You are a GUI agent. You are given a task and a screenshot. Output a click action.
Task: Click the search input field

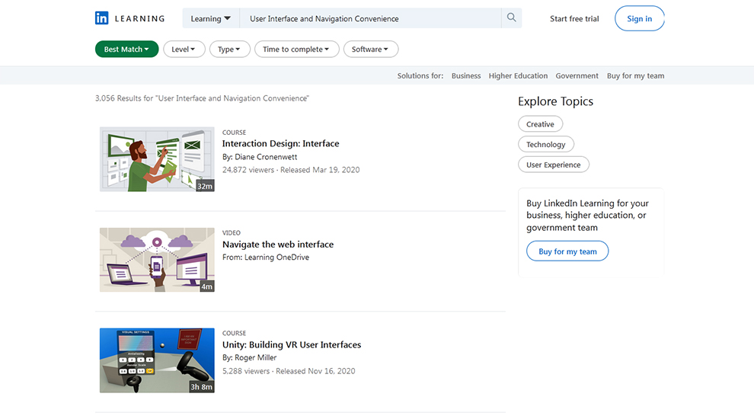(x=369, y=18)
